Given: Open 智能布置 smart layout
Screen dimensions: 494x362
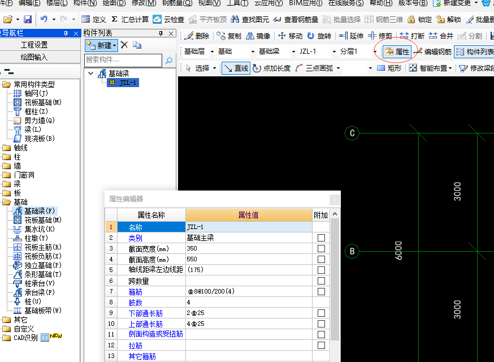Looking at the screenshot, I should pyautogui.click(x=430, y=68).
